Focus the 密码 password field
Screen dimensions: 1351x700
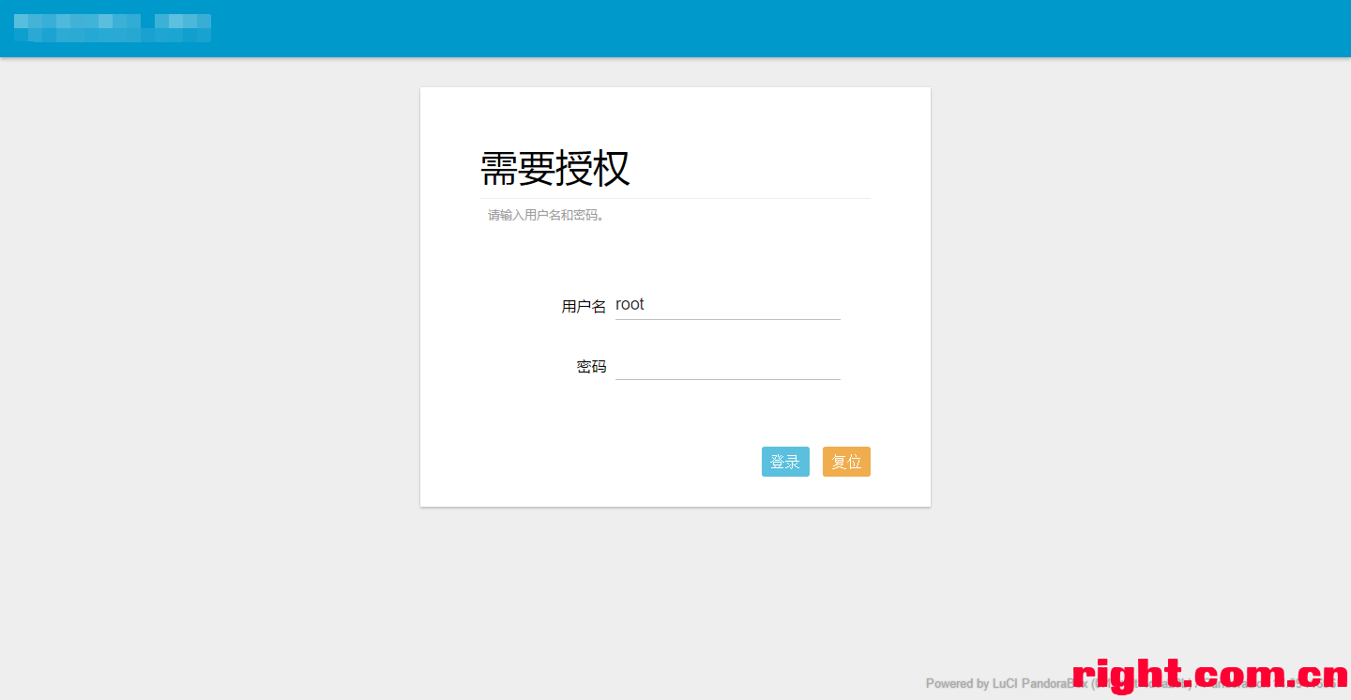[x=727, y=365]
